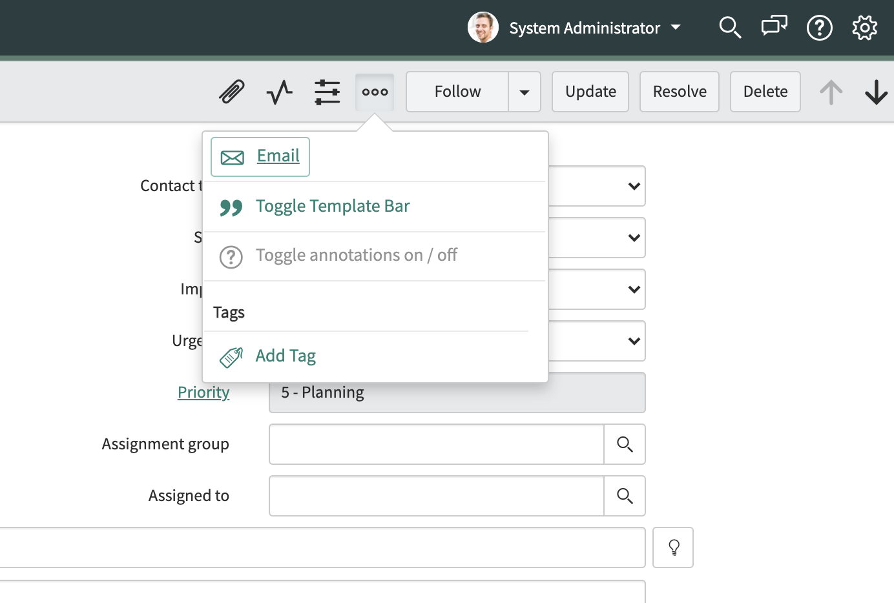This screenshot has width=894, height=603.
Task: Toggle the Template Bar
Action: [x=332, y=206]
